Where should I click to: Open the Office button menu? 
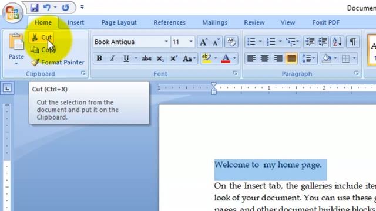[x=12, y=12]
